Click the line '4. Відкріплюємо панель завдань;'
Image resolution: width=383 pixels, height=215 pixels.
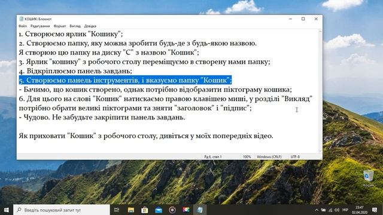tap(75, 71)
